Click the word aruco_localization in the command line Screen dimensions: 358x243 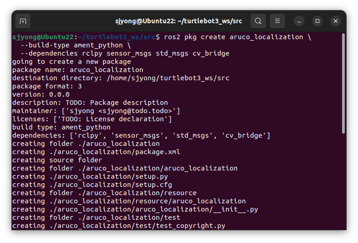(266, 37)
